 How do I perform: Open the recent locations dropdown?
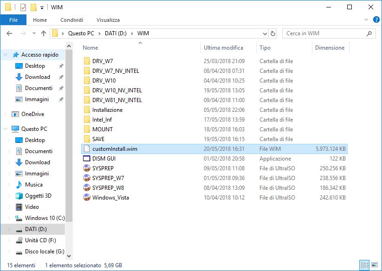tap(34, 33)
